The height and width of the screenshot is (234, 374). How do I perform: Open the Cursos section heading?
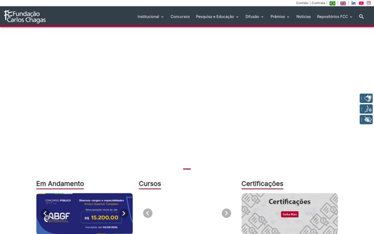coord(150,184)
